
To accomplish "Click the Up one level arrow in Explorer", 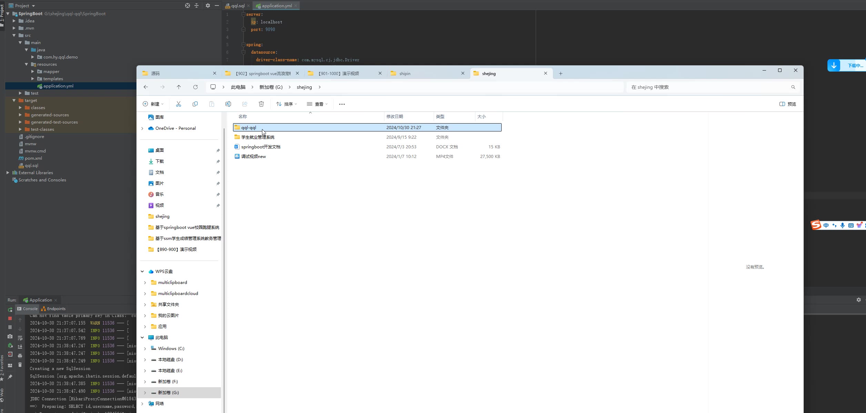I will click(179, 87).
